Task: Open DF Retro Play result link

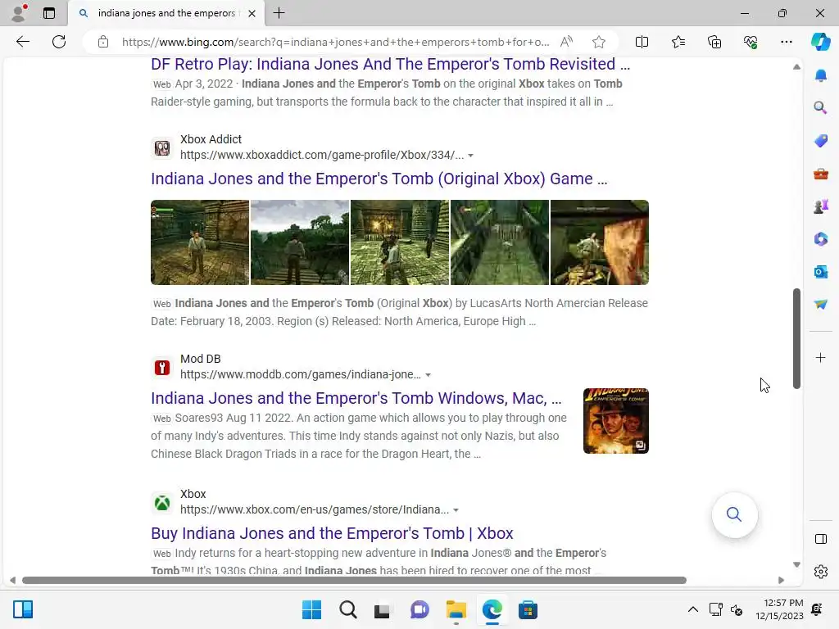Action: point(390,64)
